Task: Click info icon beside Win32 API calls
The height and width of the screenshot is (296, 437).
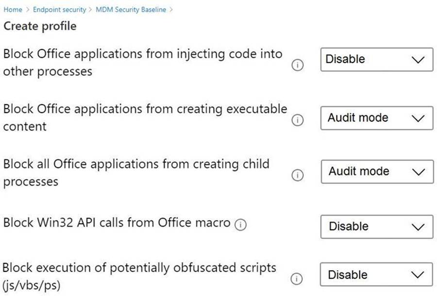Action: [x=240, y=224]
